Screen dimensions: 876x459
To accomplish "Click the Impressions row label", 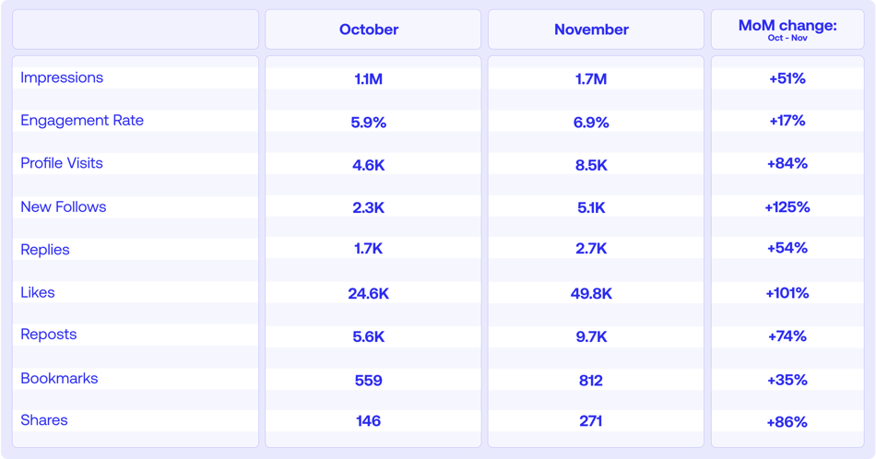I will click(x=62, y=77).
